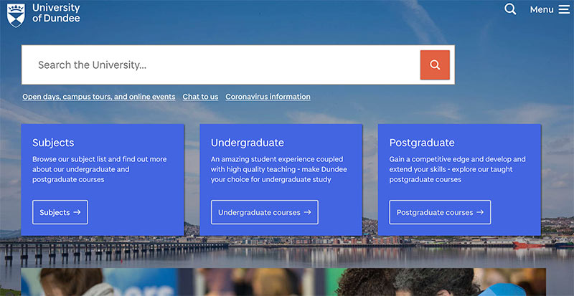Select the Postgraduate card heading
This screenshot has width=574, height=296.
pyautogui.click(x=422, y=143)
